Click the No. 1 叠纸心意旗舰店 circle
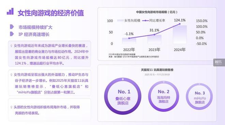This screenshot has height=125, width=225. point(123,96)
